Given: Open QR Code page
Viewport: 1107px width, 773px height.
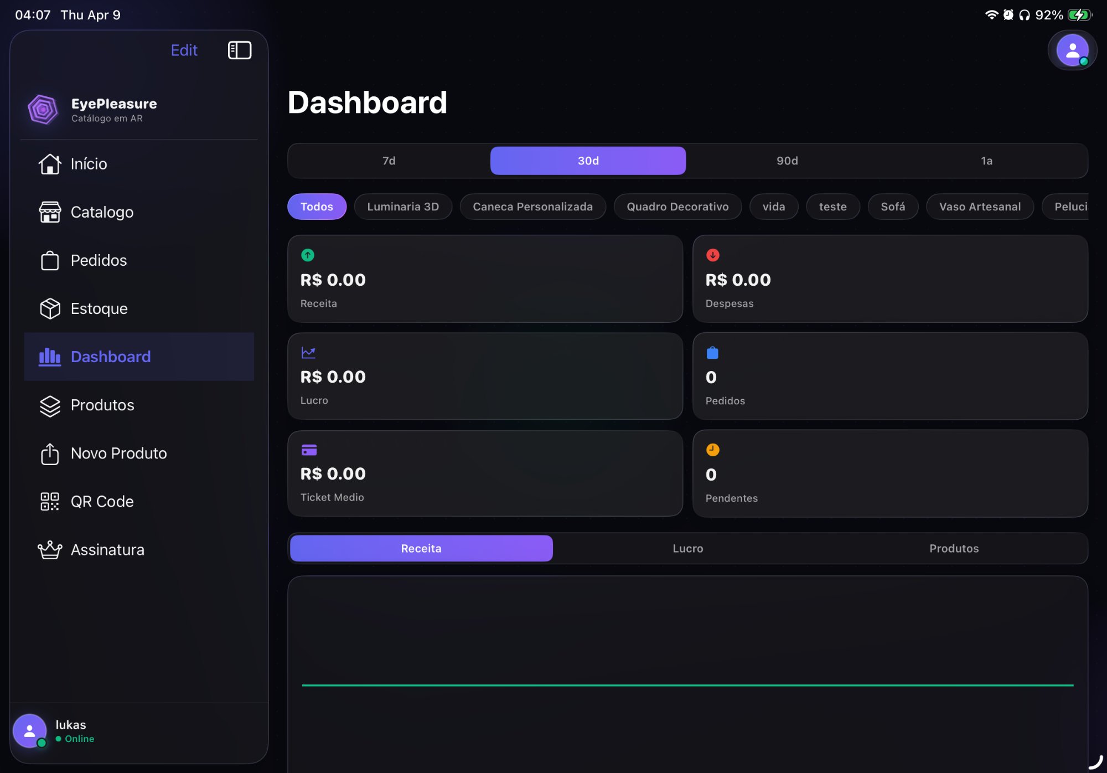Looking at the screenshot, I should tap(139, 502).
